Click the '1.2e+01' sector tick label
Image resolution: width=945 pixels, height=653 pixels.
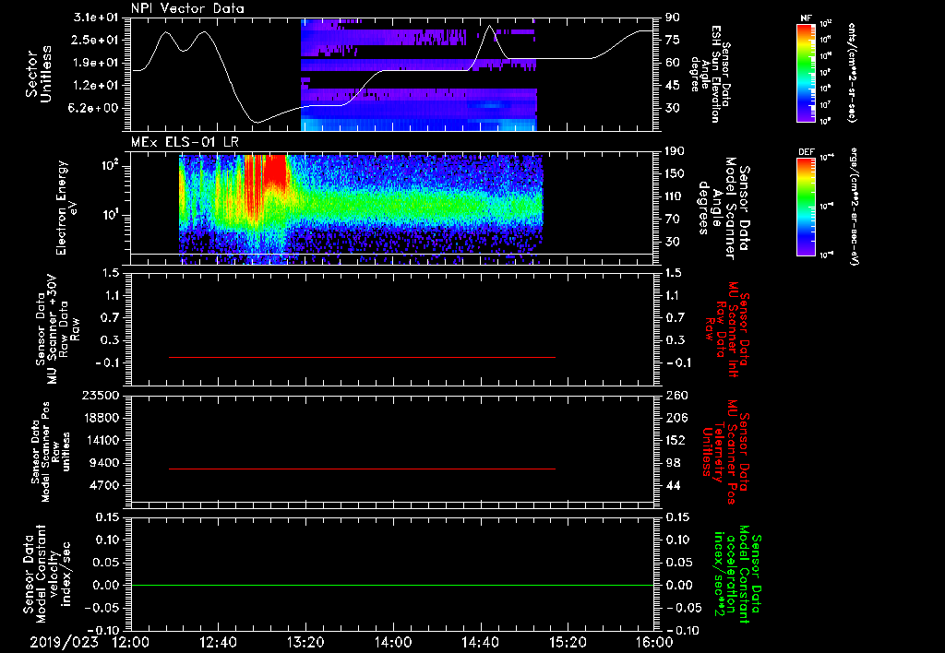click(x=96, y=86)
